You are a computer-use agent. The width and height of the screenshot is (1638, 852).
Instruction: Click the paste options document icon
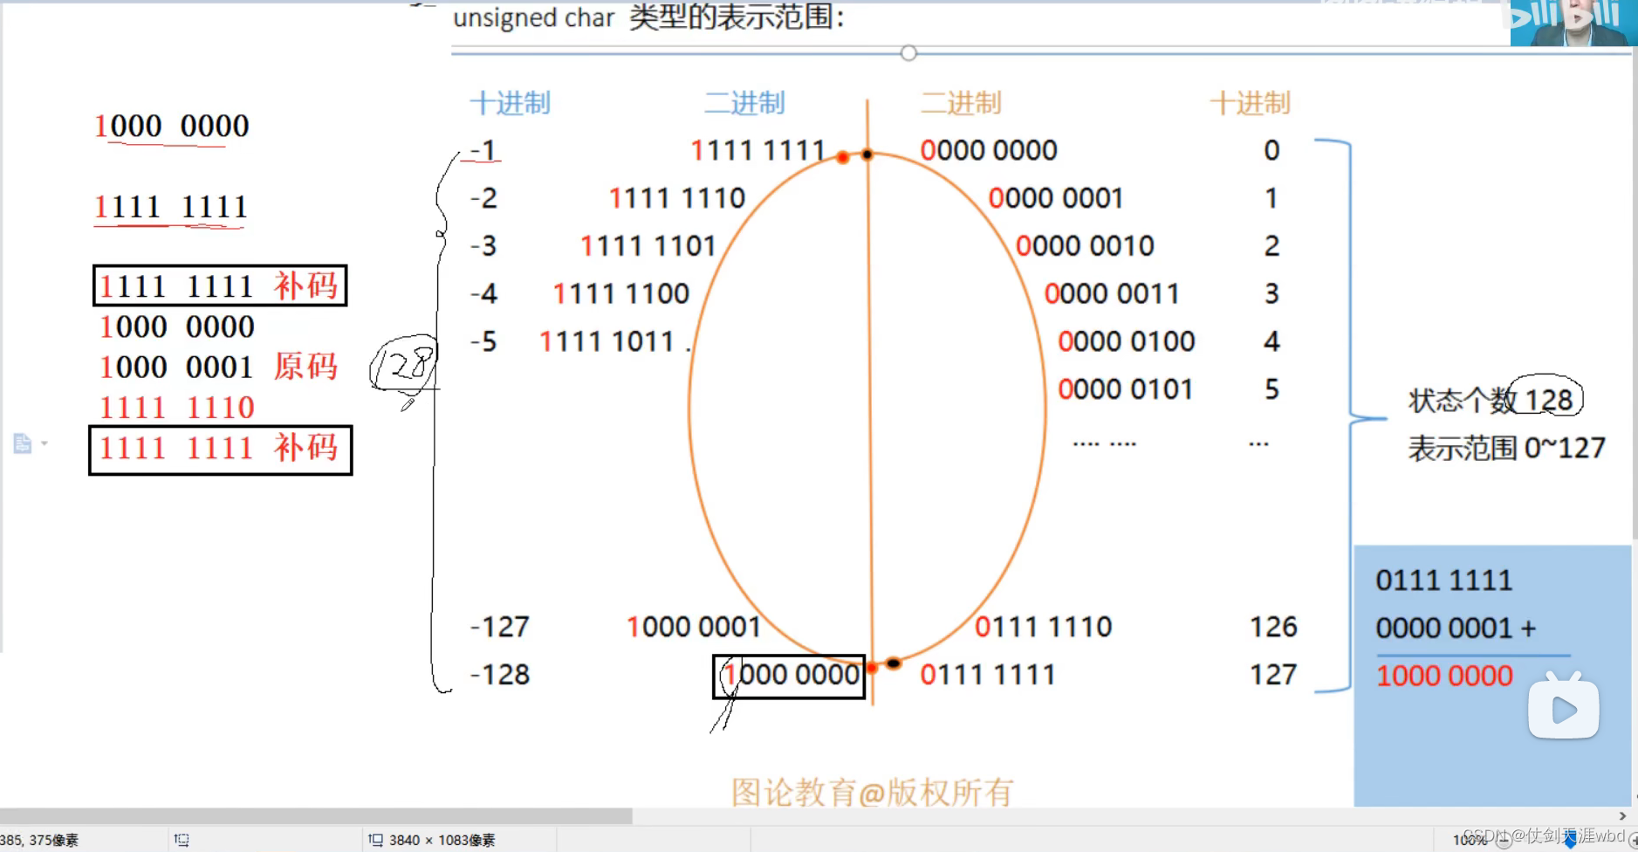coord(23,443)
